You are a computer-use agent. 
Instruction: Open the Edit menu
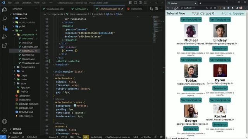pos(17,3)
